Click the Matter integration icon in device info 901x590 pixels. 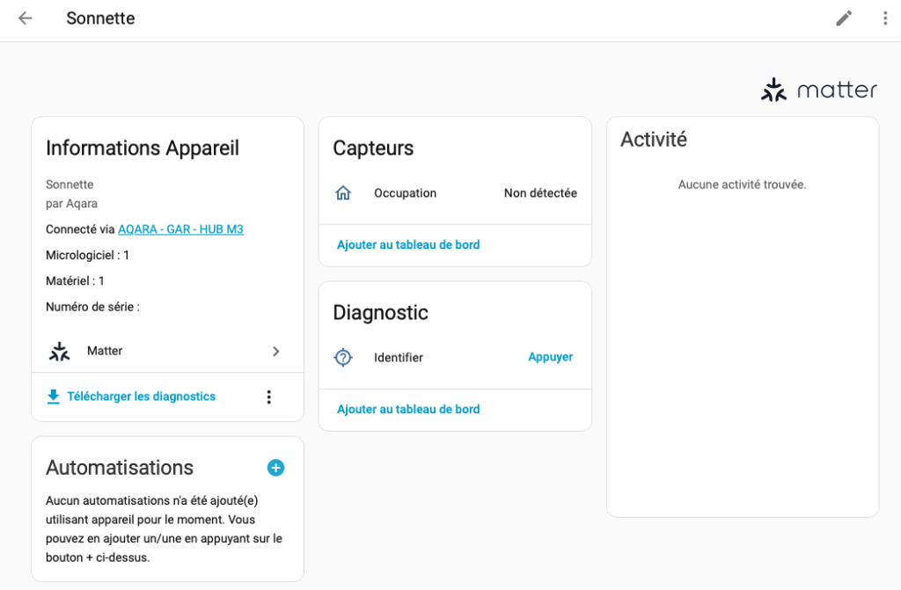(x=59, y=352)
